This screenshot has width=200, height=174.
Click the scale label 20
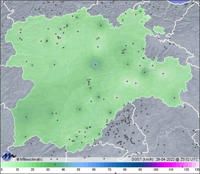point(33,170)
